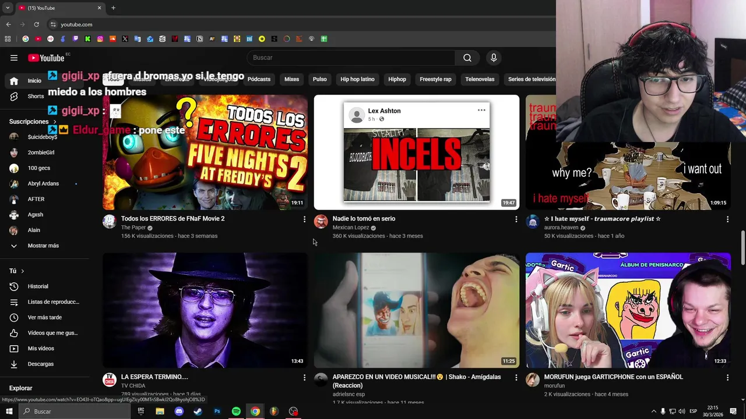The image size is (746, 419).
Task: Open Shorts in the sidebar
Action: 35,96
